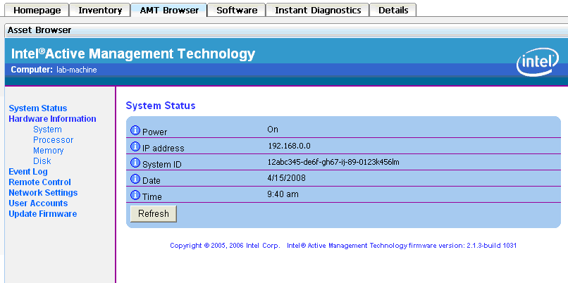The width and height of the screenshot is (568, 283).
Task: Click the info icon next to System ID
Action: [x=136, y=163]
